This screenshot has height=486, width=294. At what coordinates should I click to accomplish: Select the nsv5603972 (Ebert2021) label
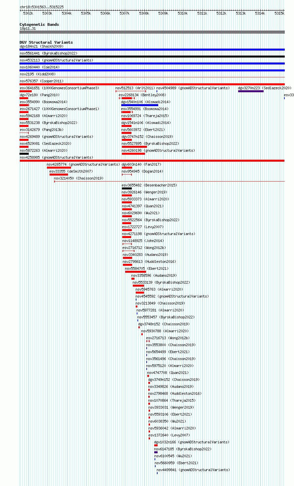pyautogui.click(x=143, y=130)
